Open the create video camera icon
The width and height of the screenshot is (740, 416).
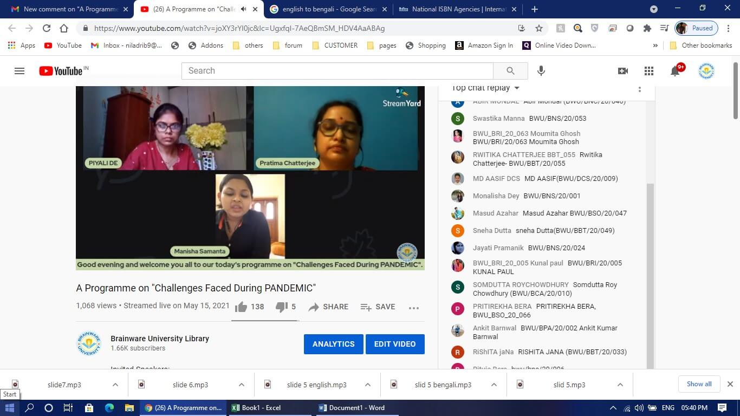coord(623,71)
